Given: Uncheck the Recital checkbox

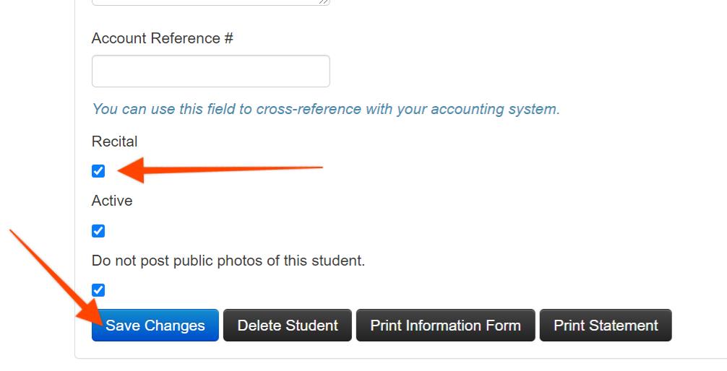Looking at the screenshot, I should (98, 171).
